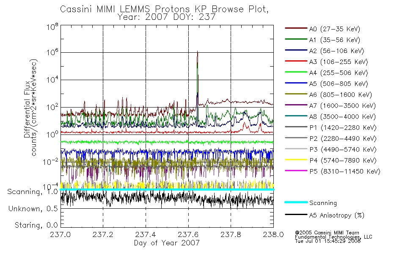Click the A1 (35-56 KeV) legend label

pyautogui.click(x=334, y=40)
